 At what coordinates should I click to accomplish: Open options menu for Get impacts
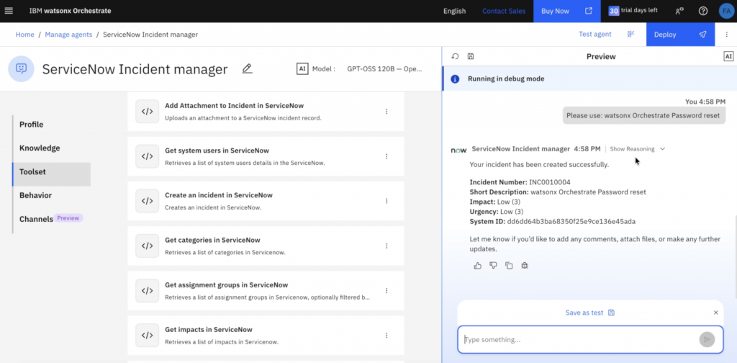386,335
